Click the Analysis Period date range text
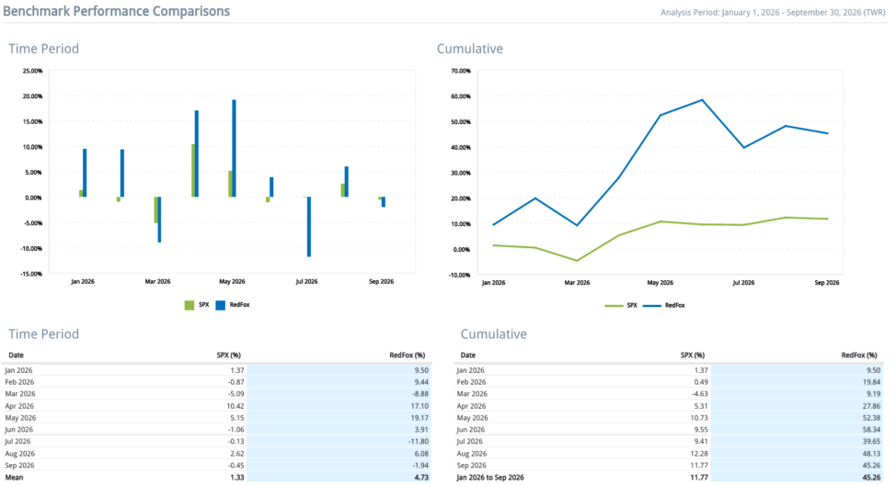Screen dimensions: 896x486 [x=773, y=13]
